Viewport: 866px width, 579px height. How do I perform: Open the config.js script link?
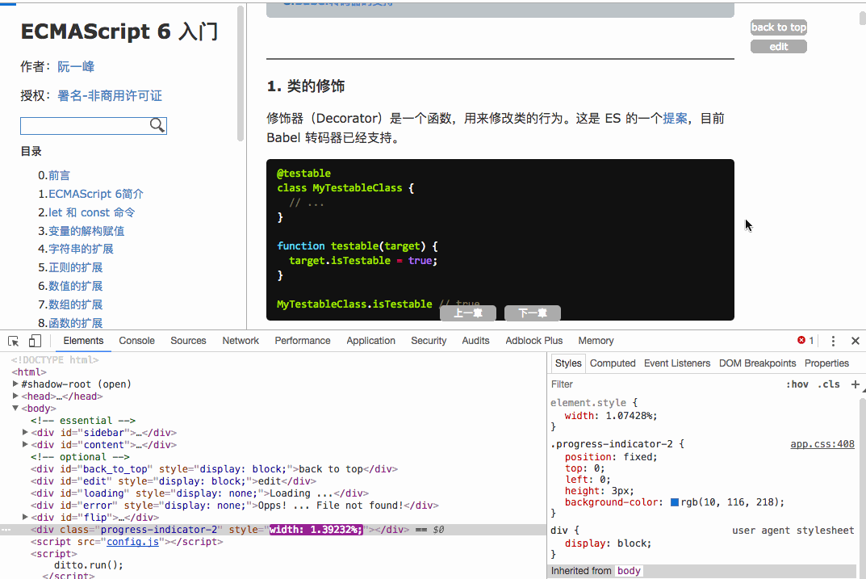[132, 541]
